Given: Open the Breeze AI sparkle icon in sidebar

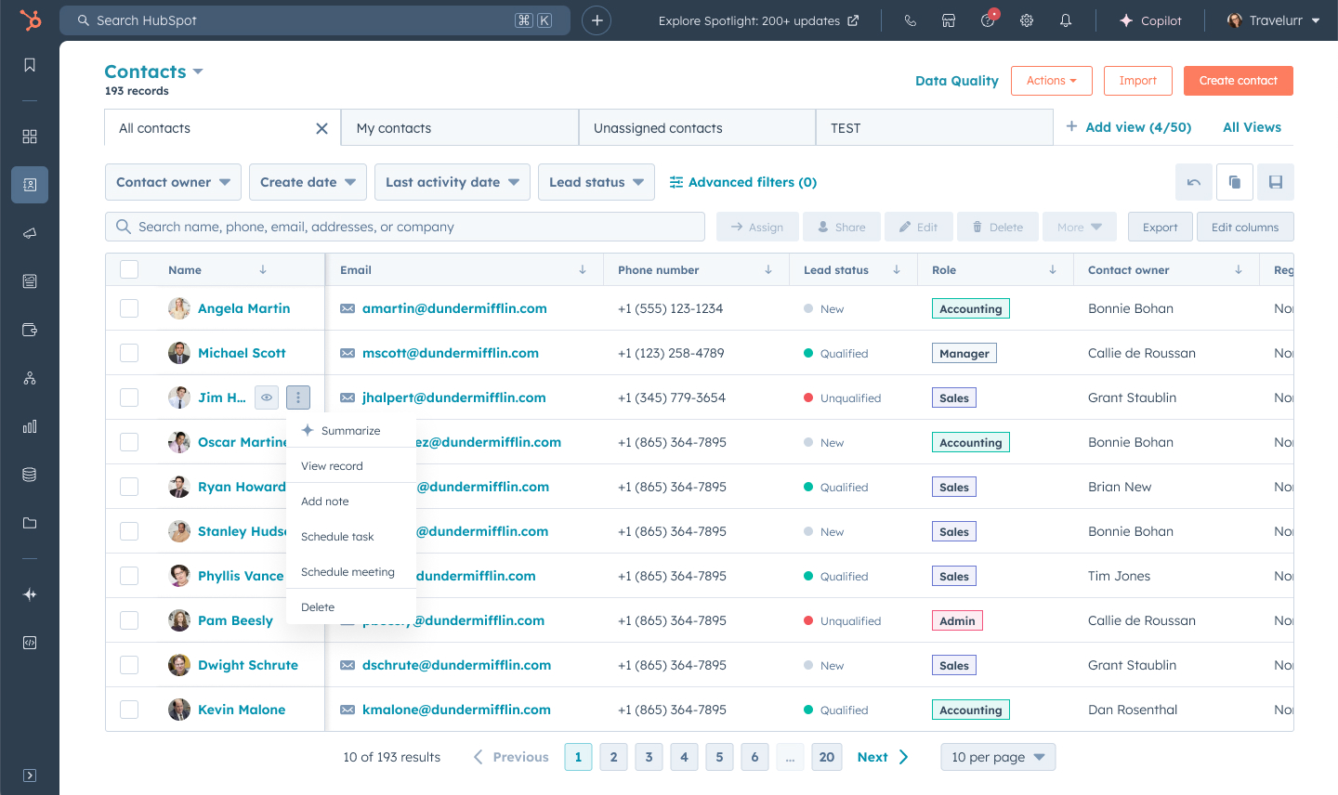Looking at the screenshot, I should tap(30, 594).
